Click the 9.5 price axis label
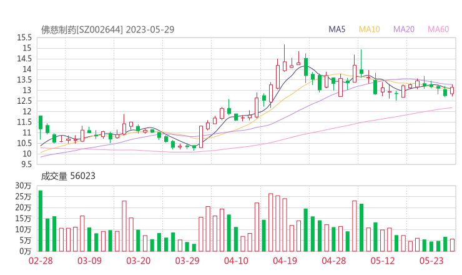Screen dimensions: 462x275 [x=26, y=164]
